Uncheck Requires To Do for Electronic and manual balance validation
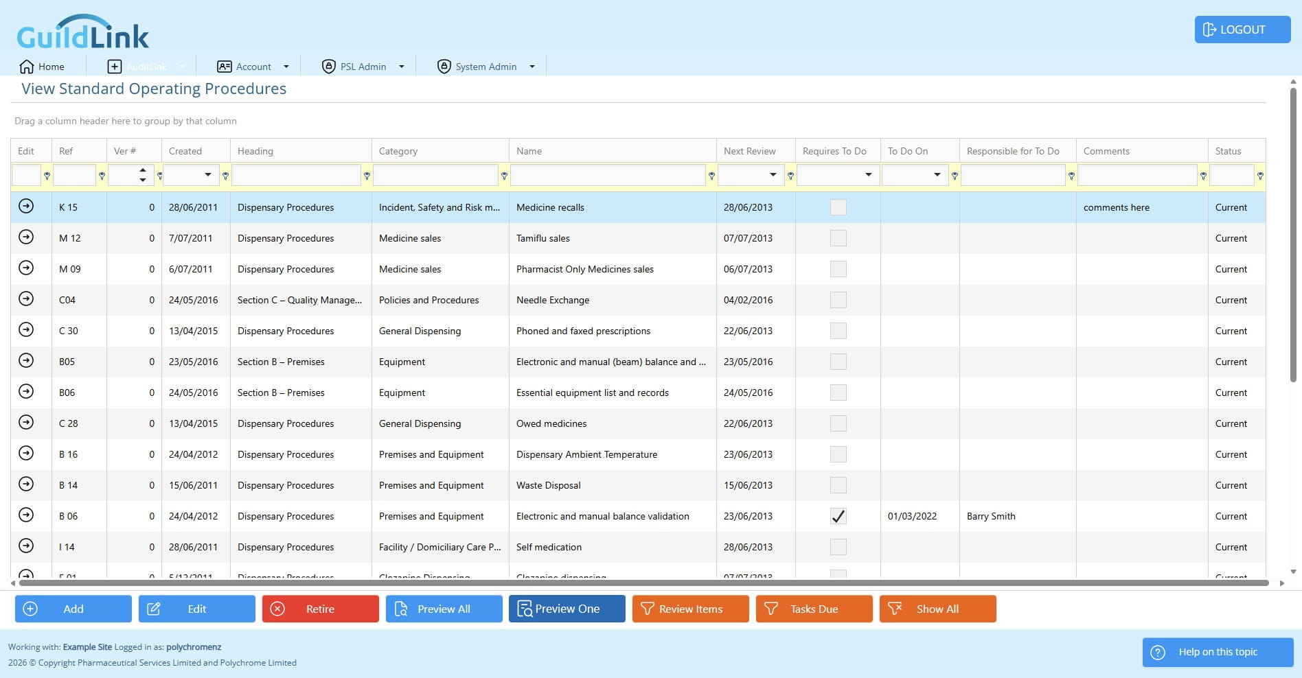Viewport: 1302px width, 678px height. (838, 516)
